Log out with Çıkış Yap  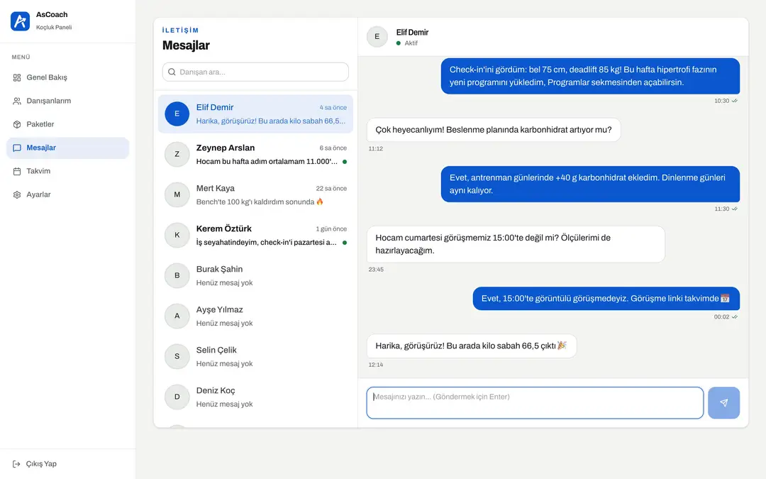[68, 464]
